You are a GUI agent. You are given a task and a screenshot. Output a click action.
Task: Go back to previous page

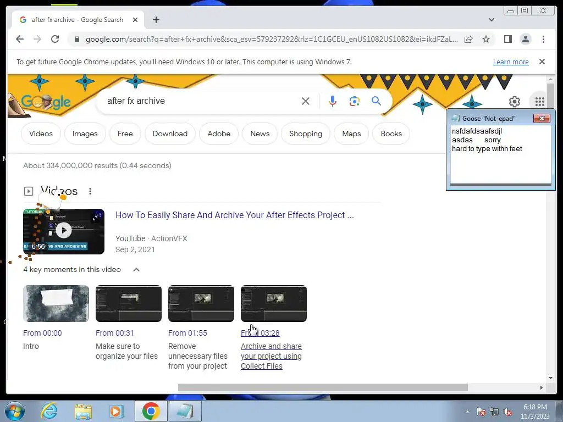20,39
